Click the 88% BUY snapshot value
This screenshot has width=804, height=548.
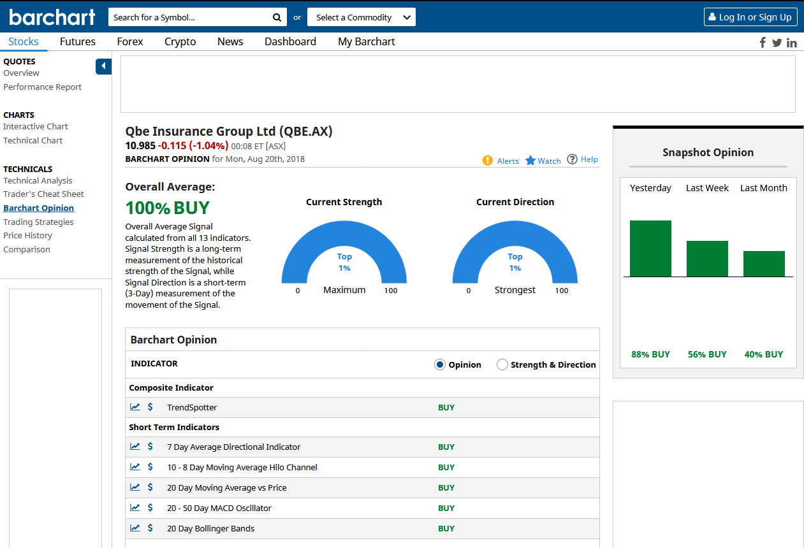(x=650, y=354)
